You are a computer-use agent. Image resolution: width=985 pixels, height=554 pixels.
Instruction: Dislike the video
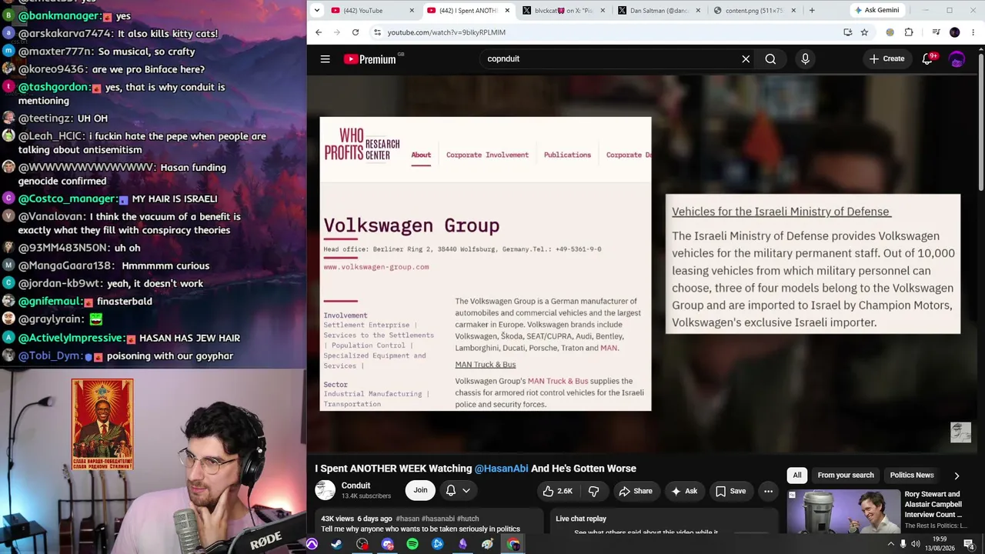(x=593, y=491)
